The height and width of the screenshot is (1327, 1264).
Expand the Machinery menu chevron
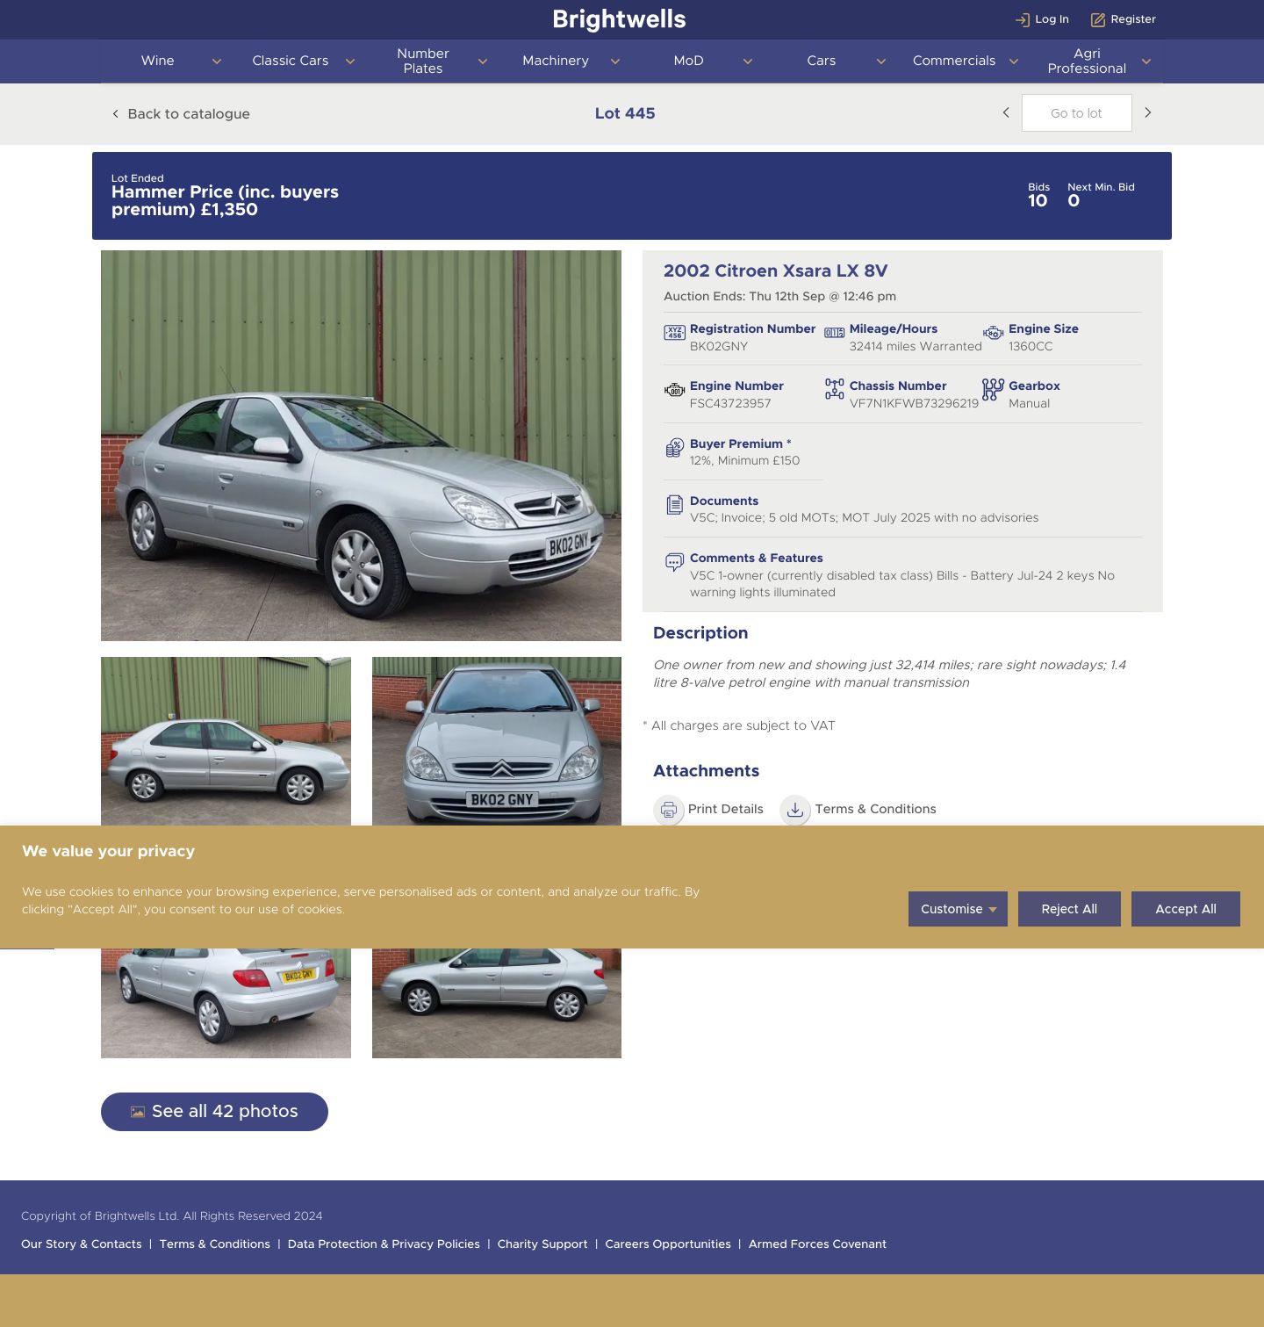coord(614,61)
